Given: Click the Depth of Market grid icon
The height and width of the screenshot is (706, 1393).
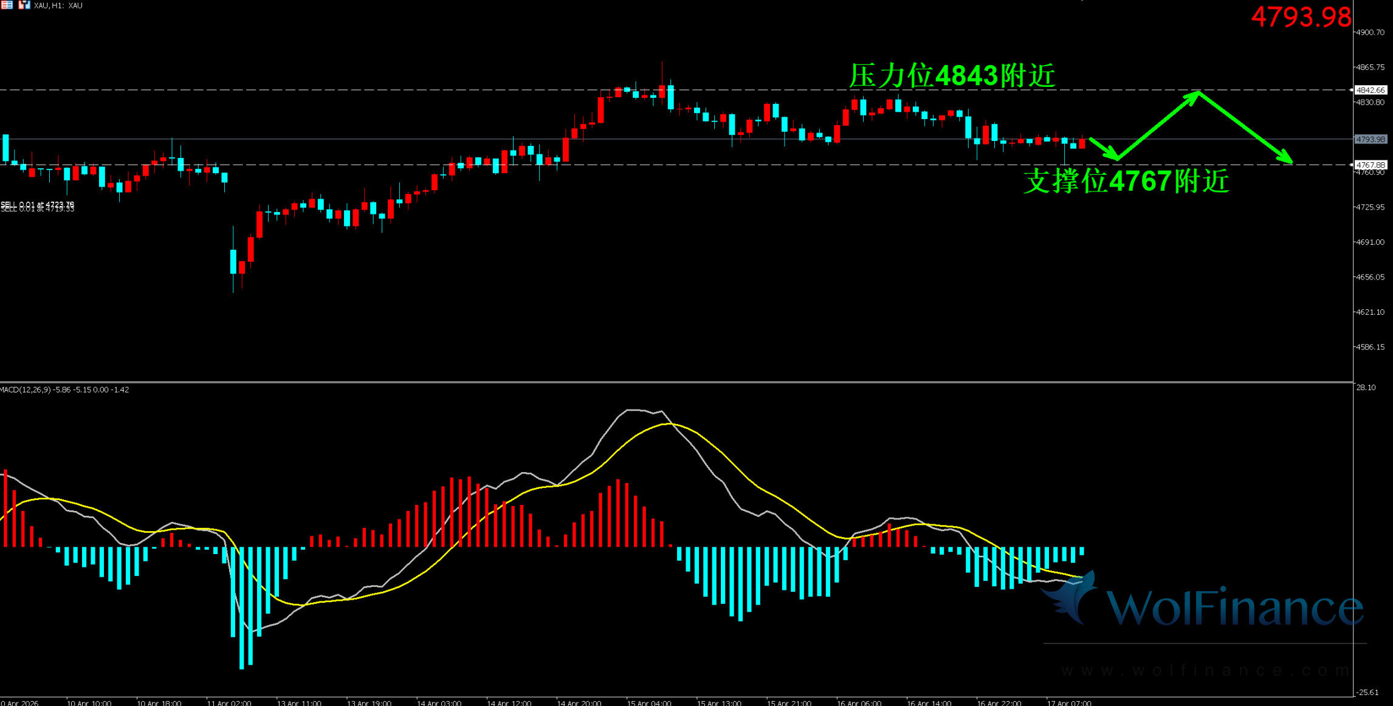Looking at the screenshot, I should point(6,5).
